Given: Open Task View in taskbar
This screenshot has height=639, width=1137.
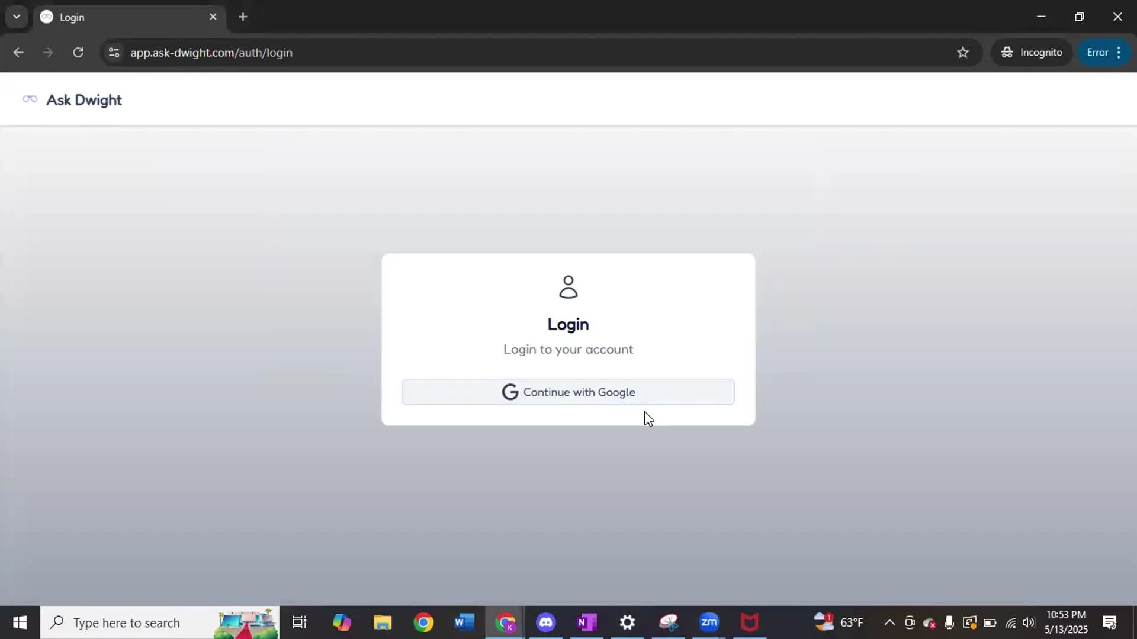Looking at the screenshot, I should (300, 622).
